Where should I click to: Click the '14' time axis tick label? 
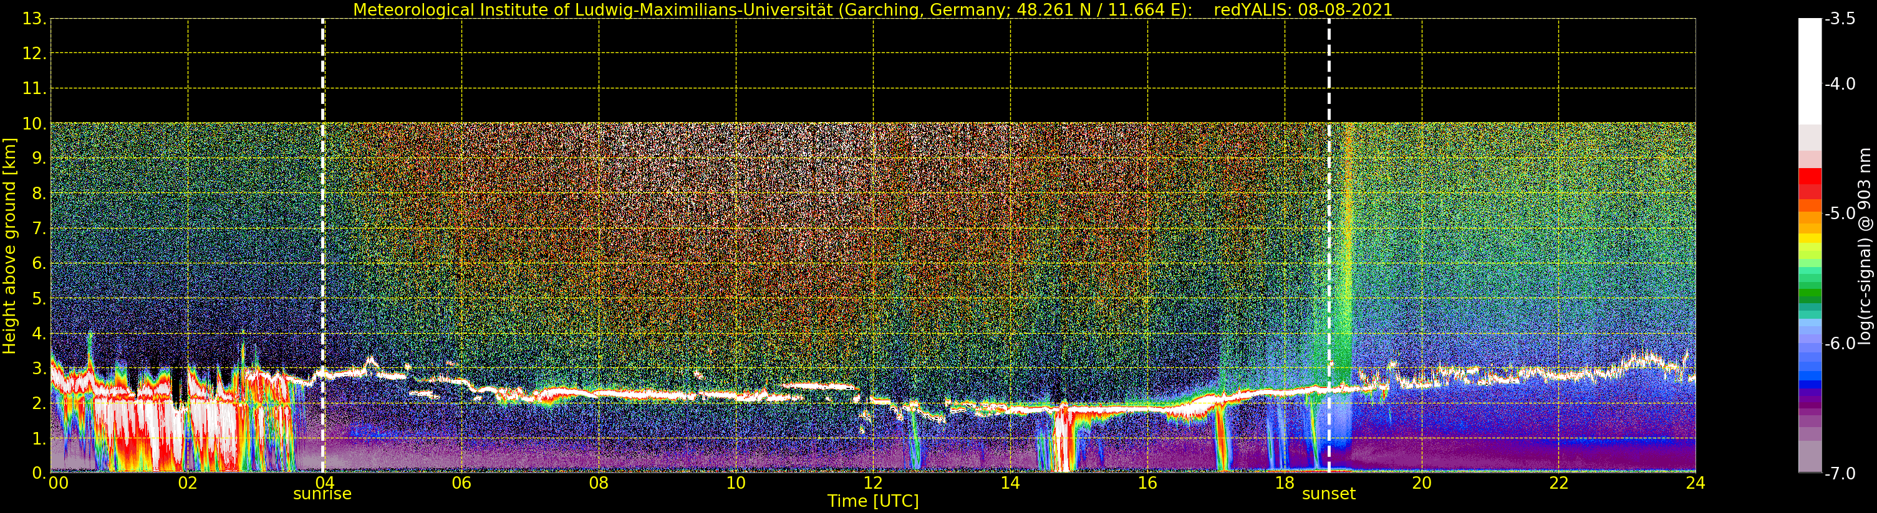(1010, 483)
